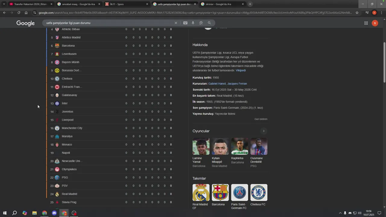Reload the current page
Viewport: 386px width, 217px height.
pos(19,13)
